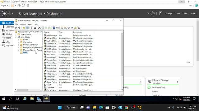Select DNS in Server Manager sidebar
Image resolution: width=199 pixels, height=111 pixels.
click(x=8, y=42)
